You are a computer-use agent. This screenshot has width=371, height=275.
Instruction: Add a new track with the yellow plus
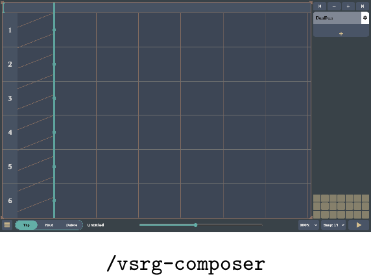click(341, 34)
